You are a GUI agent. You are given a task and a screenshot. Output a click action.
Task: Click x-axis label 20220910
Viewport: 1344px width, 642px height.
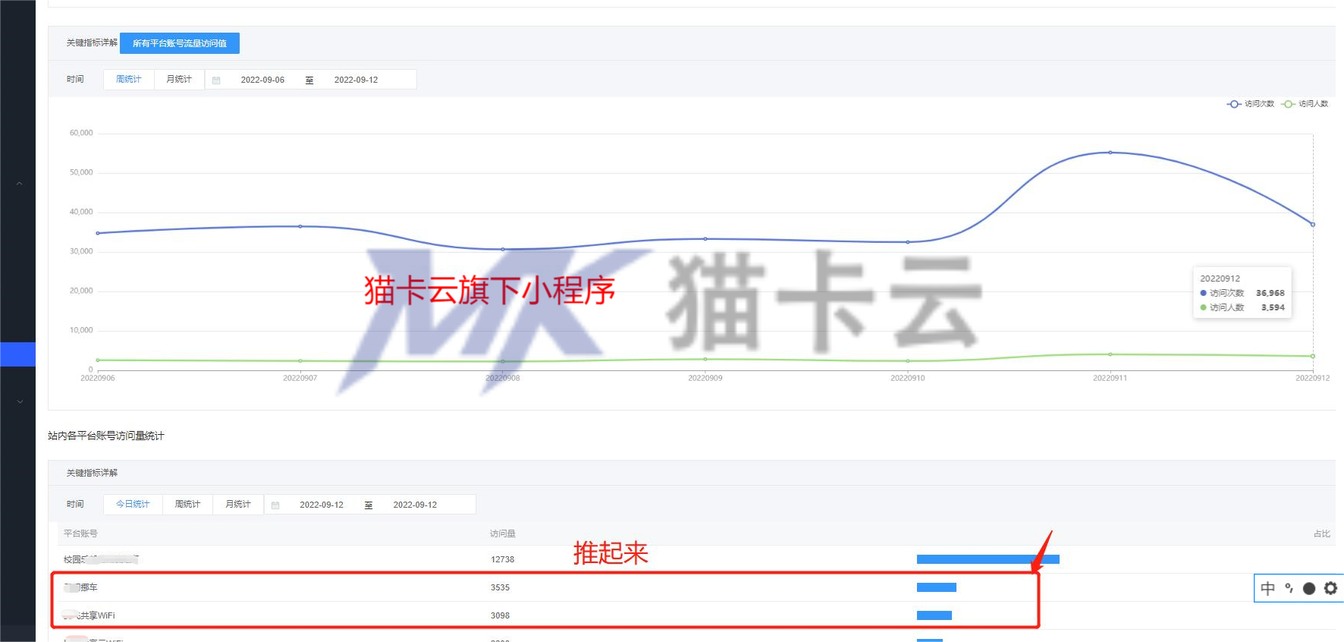(x=908, y=378)
